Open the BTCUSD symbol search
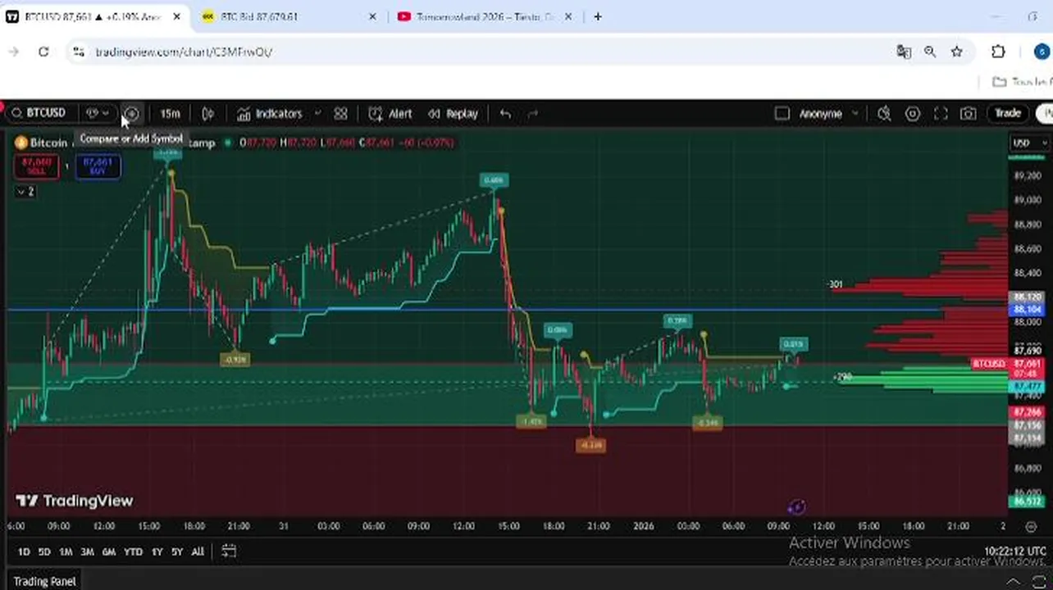 click(x=39, y=113)
